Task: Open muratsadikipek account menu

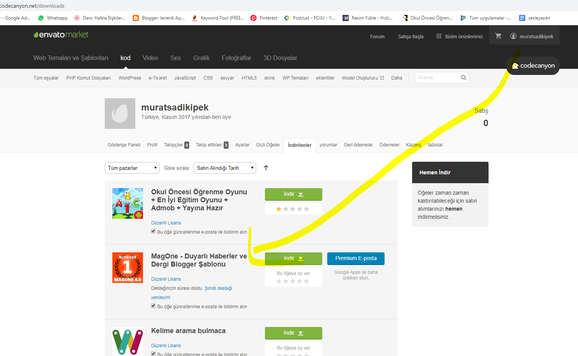Action: coord(532,36)
